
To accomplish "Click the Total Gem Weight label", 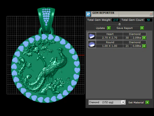I will [x=99, y=20].
